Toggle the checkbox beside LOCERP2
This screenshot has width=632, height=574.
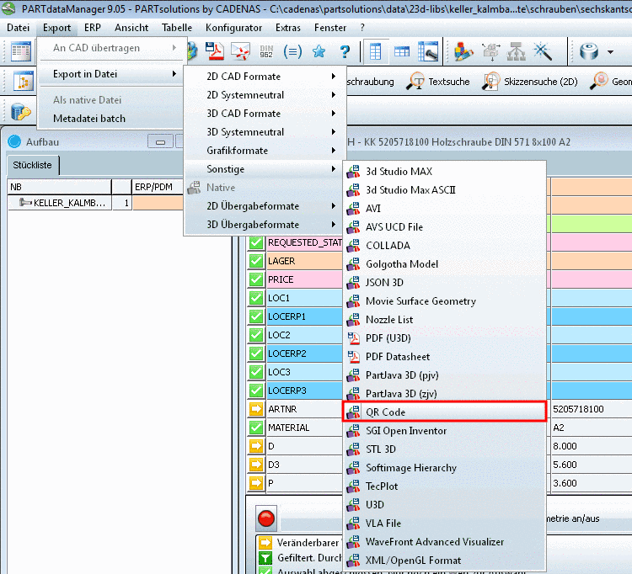coord(256,353)
